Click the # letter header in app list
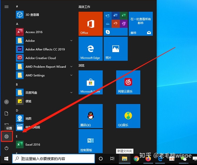The height and width of the screenshot is (165, 197). pos(17,6)
